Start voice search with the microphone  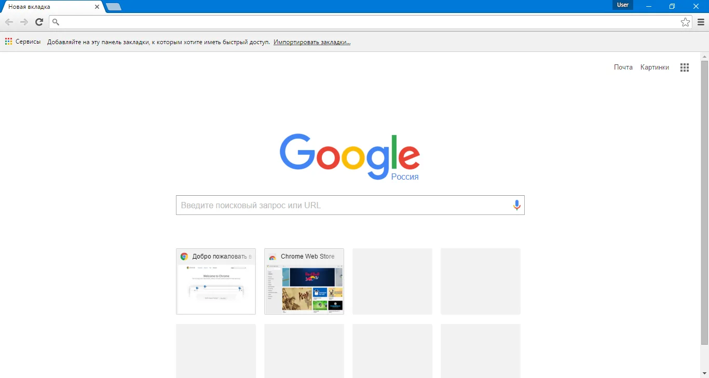[x=516, y=205]
